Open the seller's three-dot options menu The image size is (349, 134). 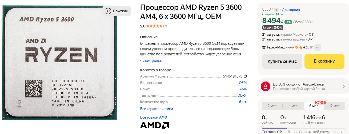tap(318, 47)
